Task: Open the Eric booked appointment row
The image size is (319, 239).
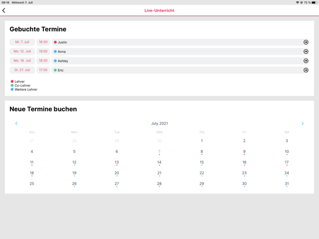Action: tap(180, 70)
